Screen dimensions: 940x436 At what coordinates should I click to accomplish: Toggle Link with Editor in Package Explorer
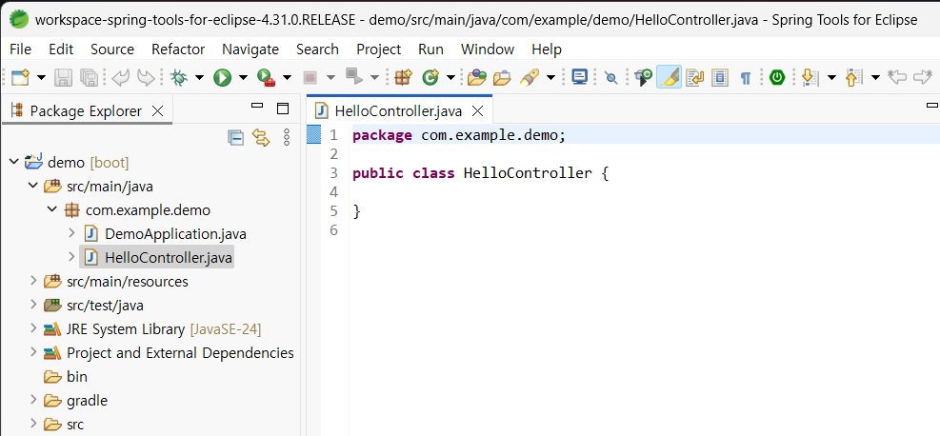261,138
